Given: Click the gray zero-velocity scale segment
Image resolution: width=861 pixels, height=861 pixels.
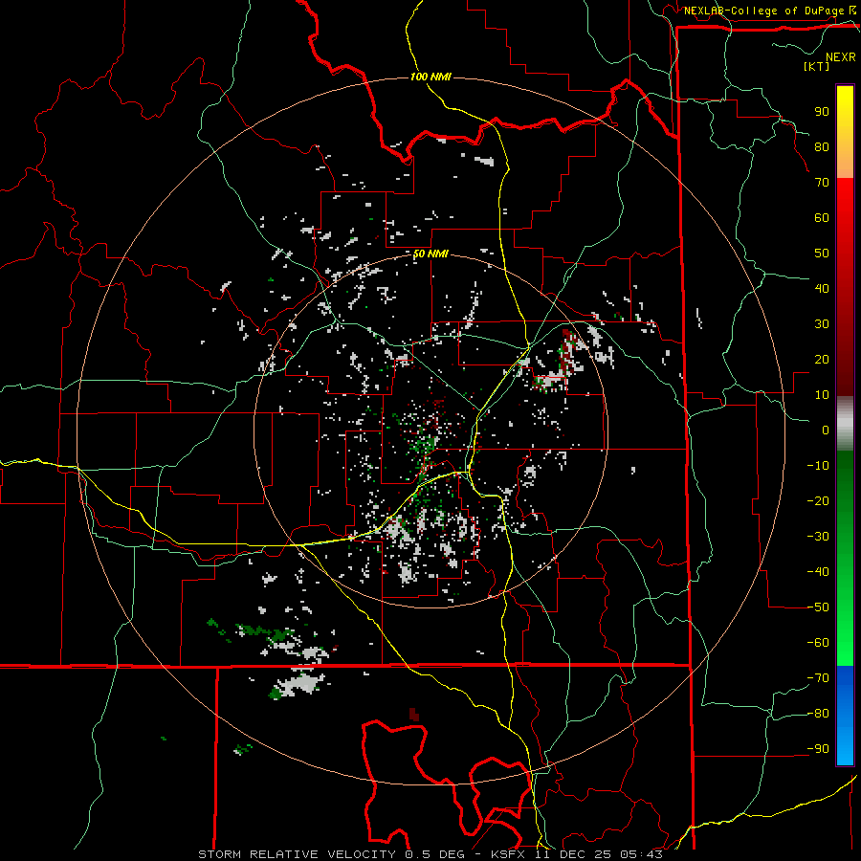Looking at the screenshot, I should pos(845,424).
